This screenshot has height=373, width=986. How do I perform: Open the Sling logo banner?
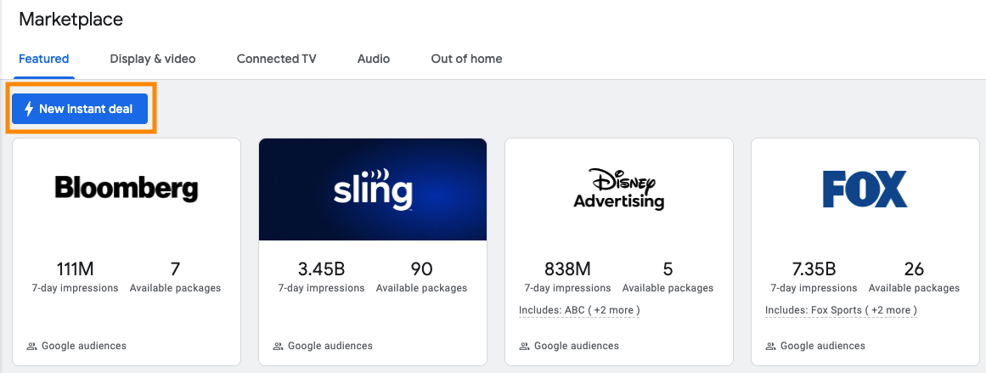click(x=373, y=189)
